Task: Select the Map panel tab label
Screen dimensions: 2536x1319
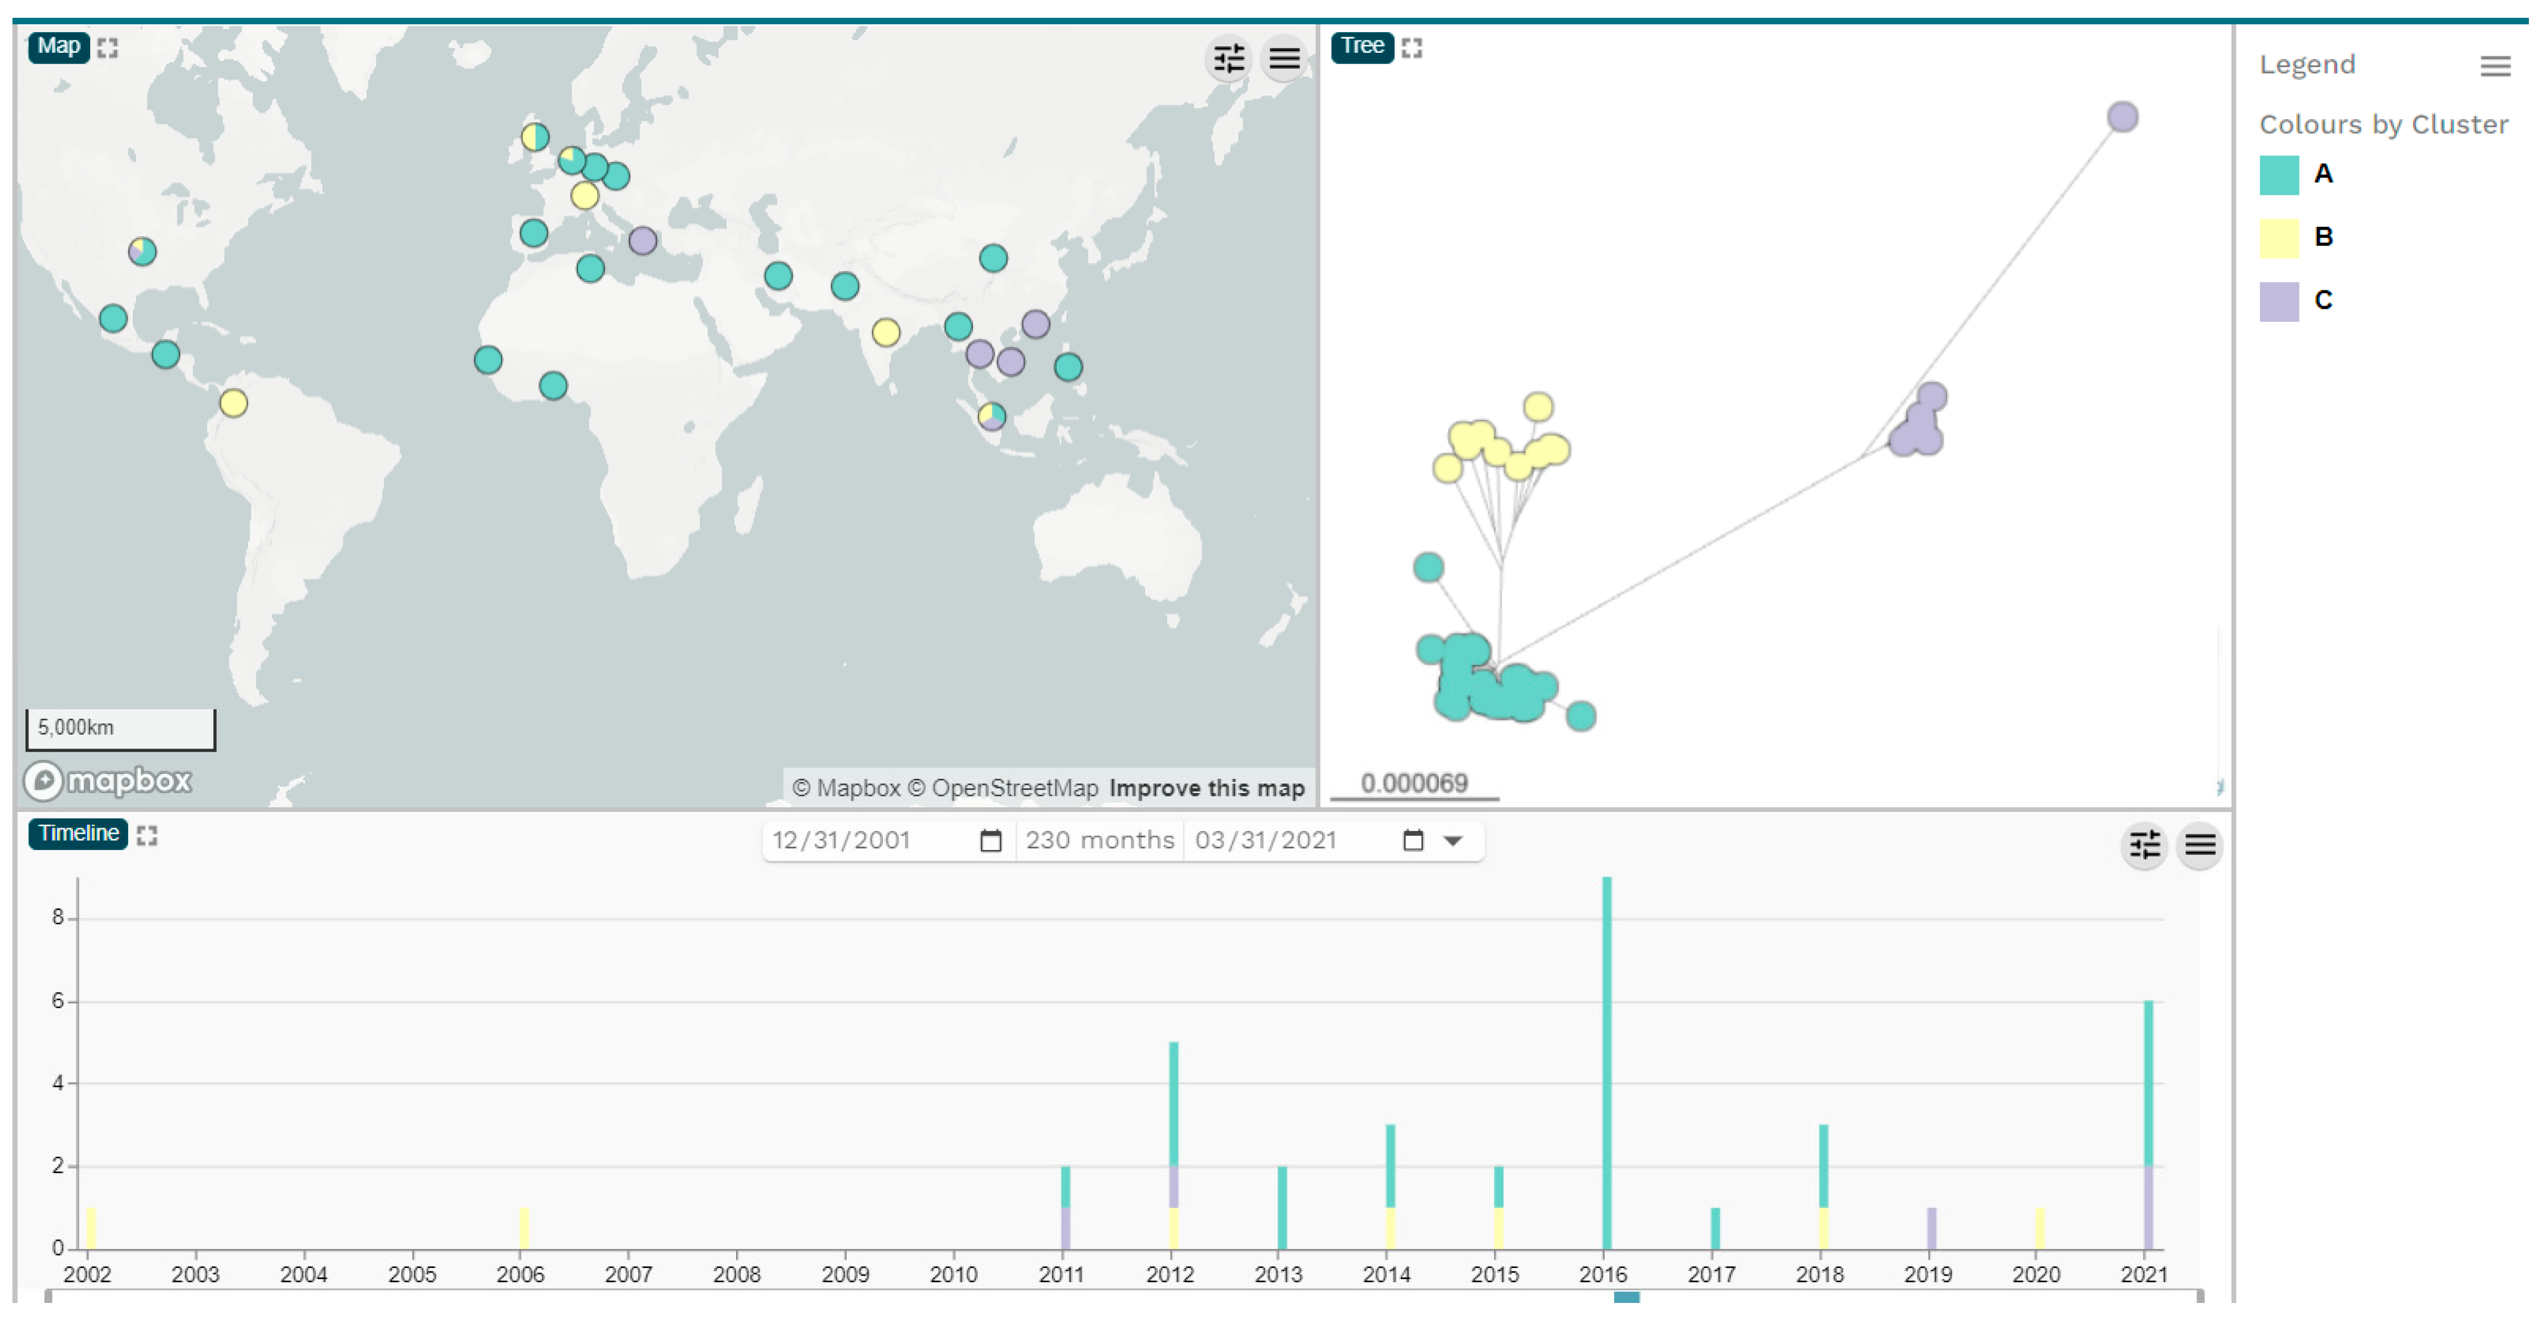Action: (x=58, y=46)
